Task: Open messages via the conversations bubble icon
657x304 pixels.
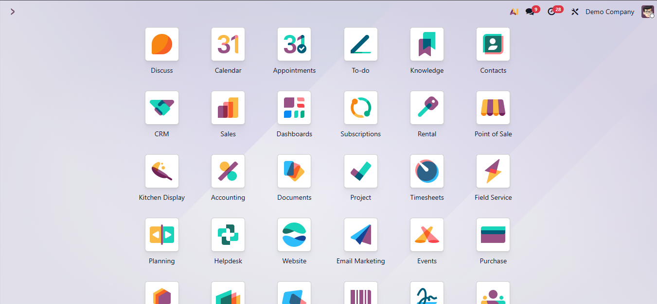Action: tap(530, 11)
